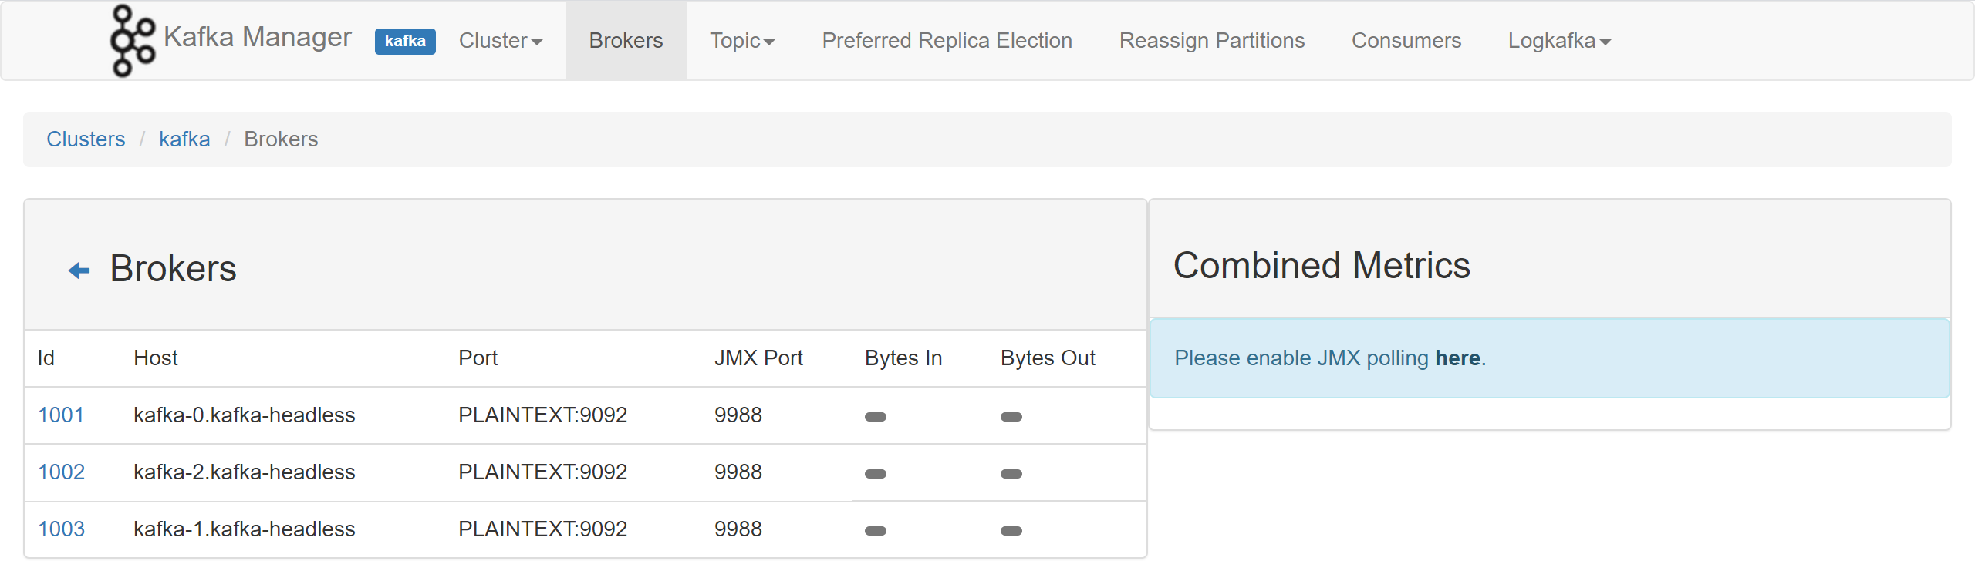The height and width of the screenshot is (561, 1975).
Task: Open the Logkafka dropdown menu
Action: pyautogui.click(x=1559, y=41)
